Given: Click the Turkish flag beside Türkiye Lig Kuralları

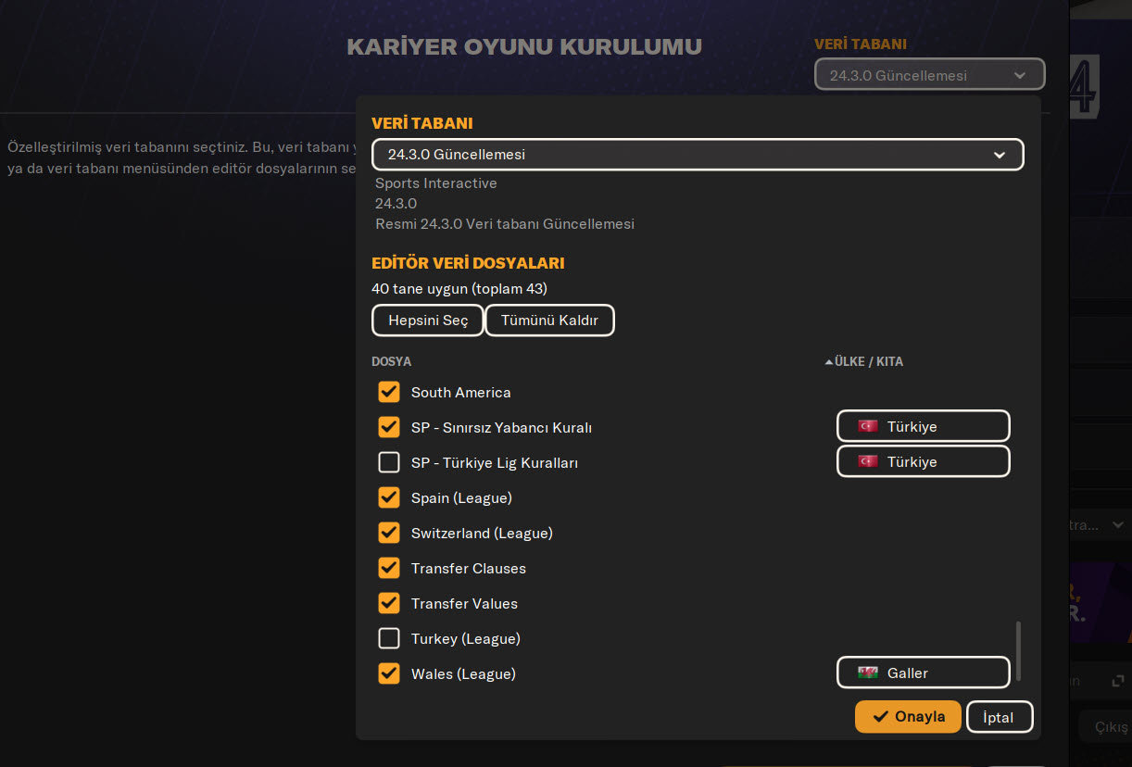Looking at the screenshot, I should [867, 461].
